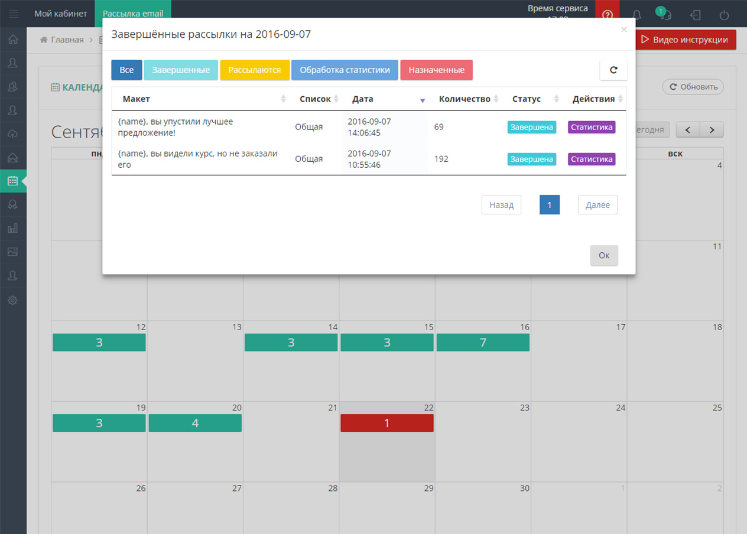
Task: Open the home icon in sidebar
Action: point(12,40)
